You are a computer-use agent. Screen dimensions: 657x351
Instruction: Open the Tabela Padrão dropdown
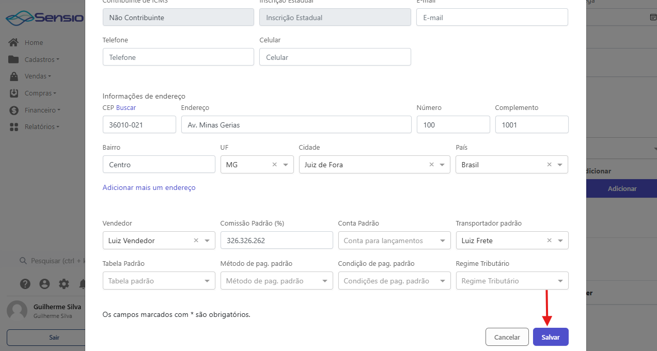click(207, 281)
